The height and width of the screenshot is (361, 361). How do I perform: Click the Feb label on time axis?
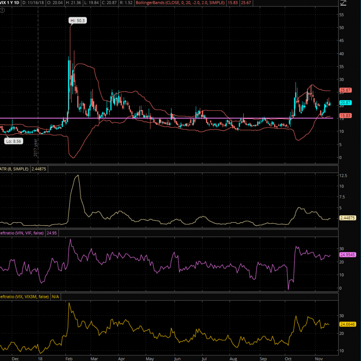coord(68,357)
